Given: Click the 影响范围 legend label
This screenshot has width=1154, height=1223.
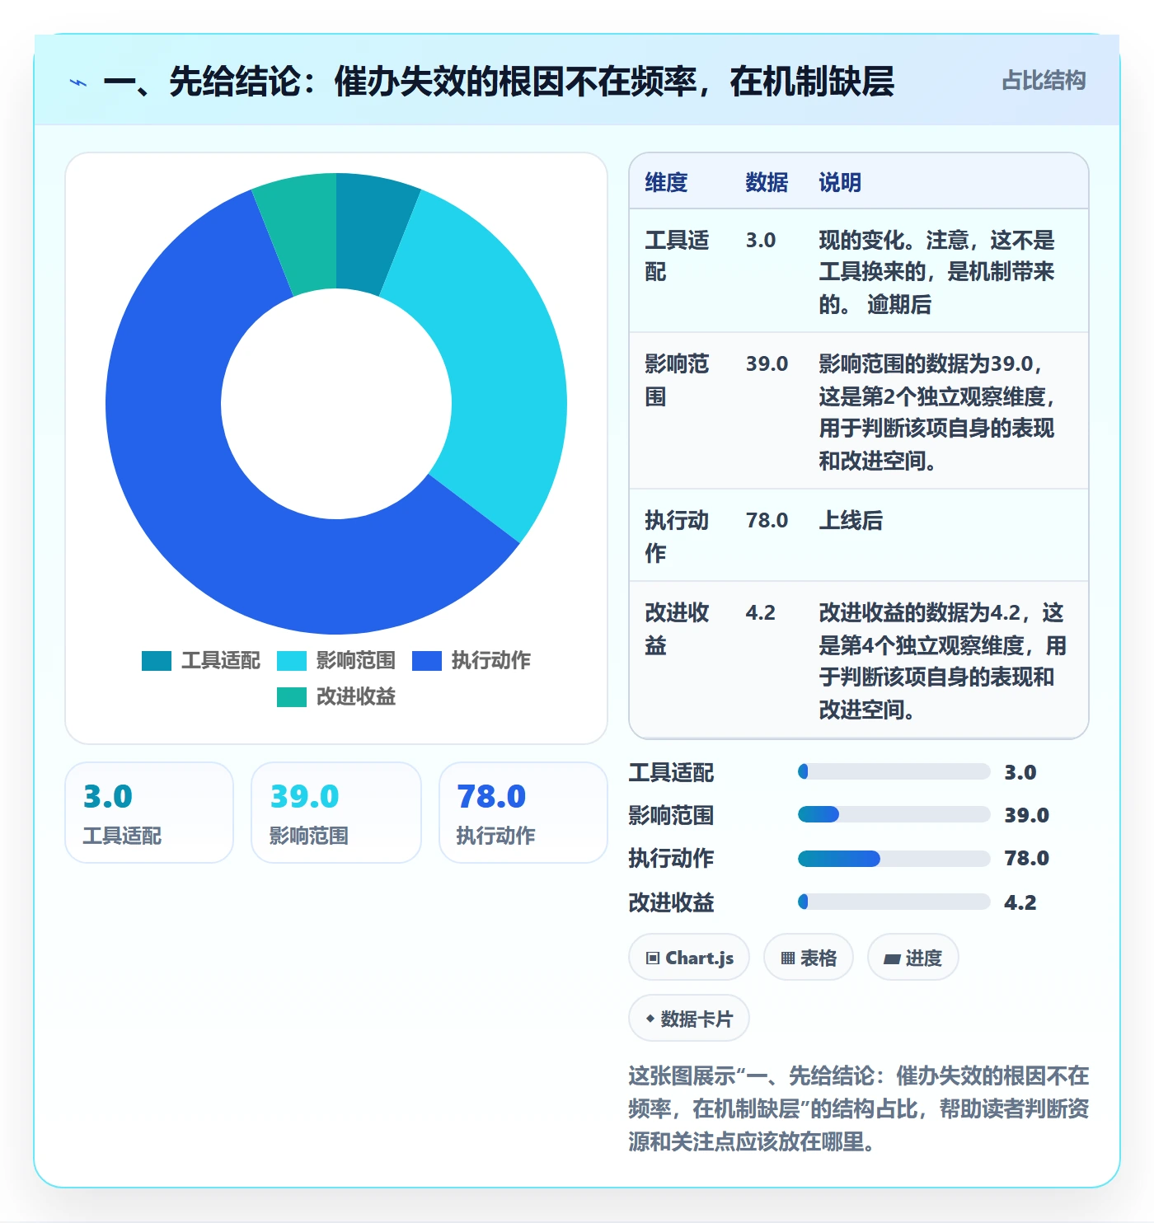Looking at the screenshot, I should [355, 661].
